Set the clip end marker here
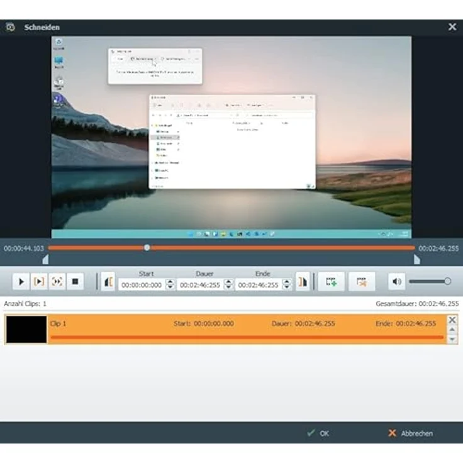This screenshot has width=463, height=463. pyautogui.click(x=303, y=282)
